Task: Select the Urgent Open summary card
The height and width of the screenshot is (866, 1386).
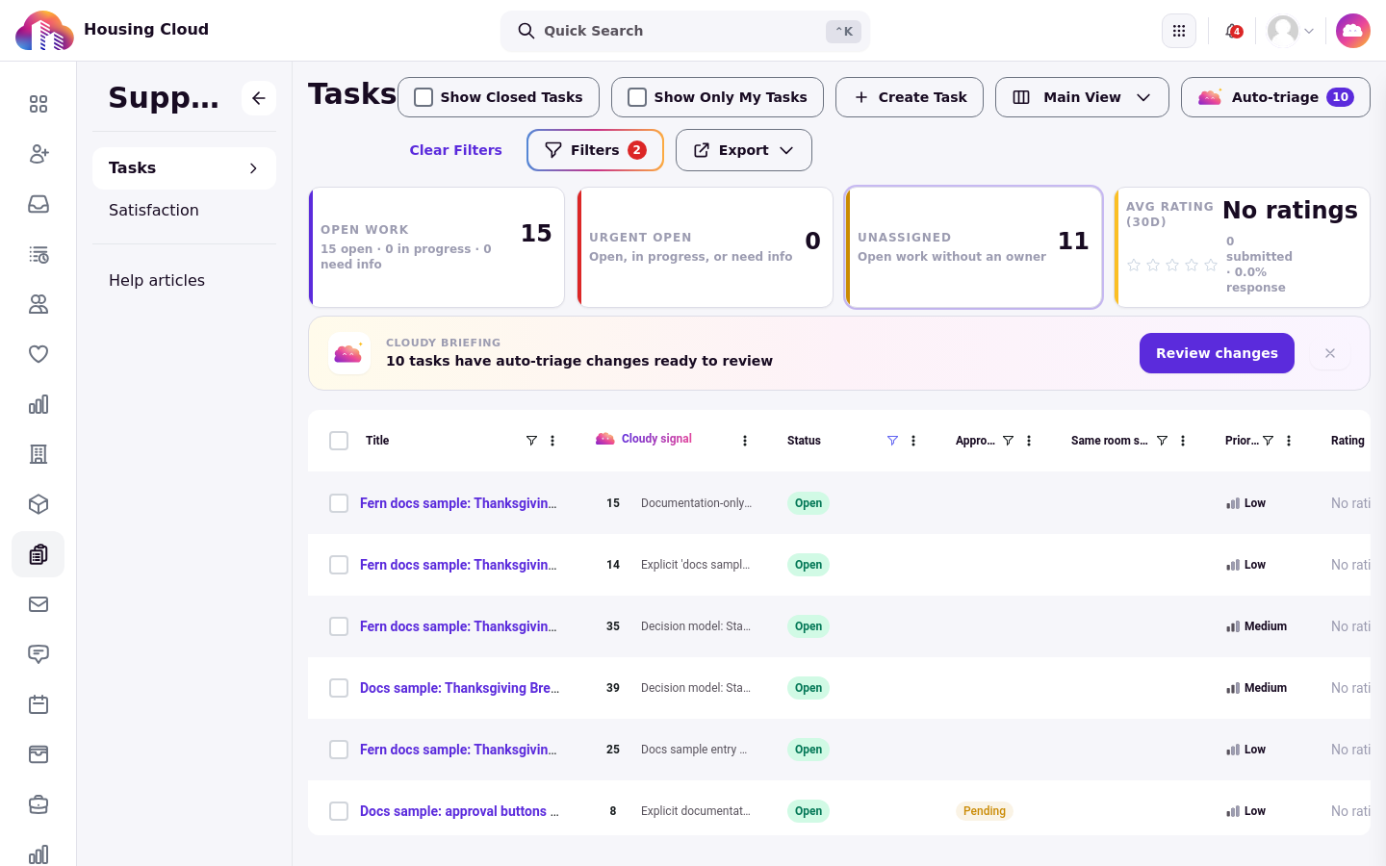Action: click(705, 247)
